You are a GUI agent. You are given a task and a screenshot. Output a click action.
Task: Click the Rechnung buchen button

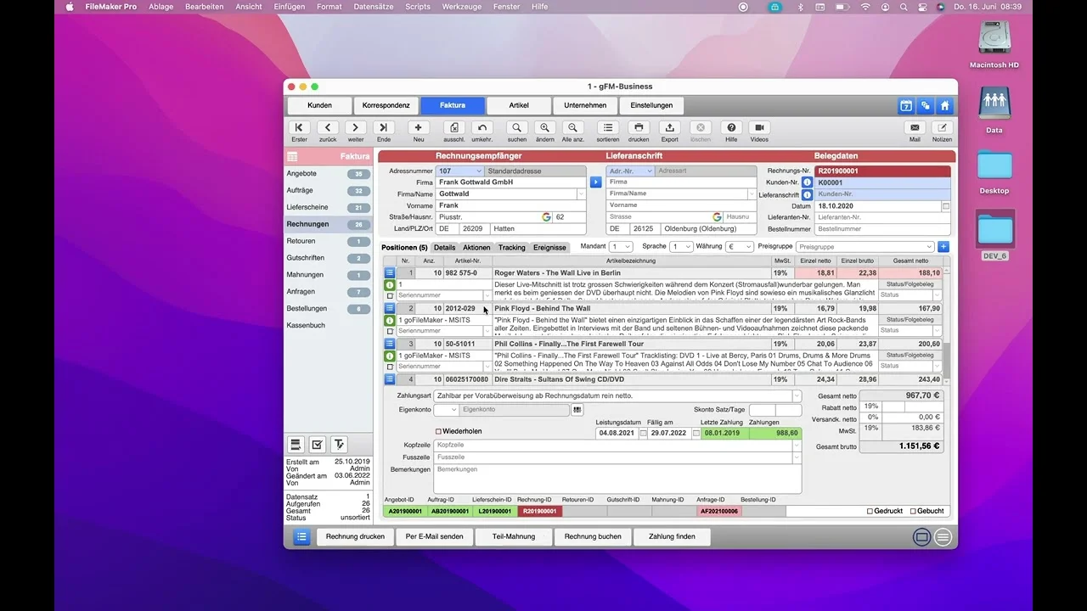pyautogui.click(x=593, y=536)
